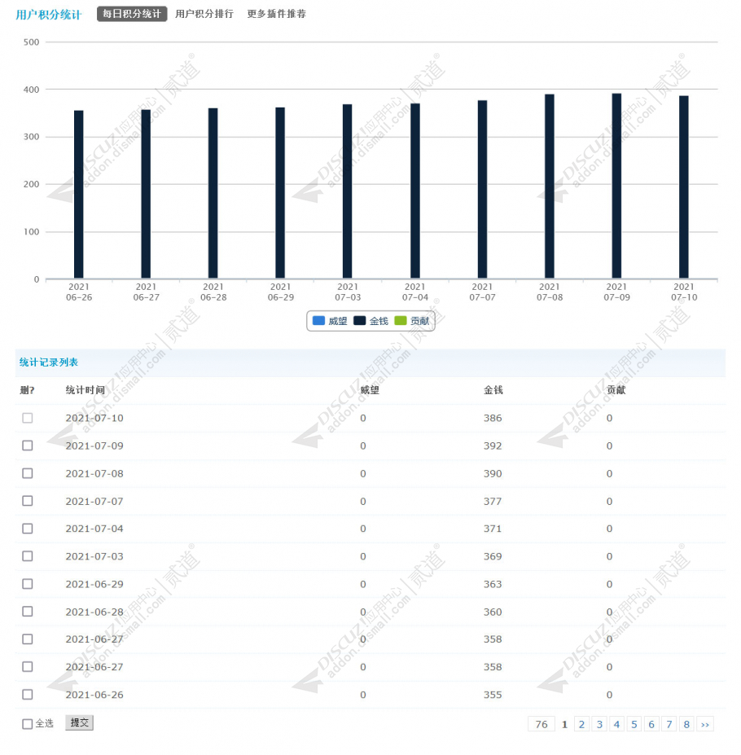Image resolution: width=741 pixels, height=755 pixels.
Task: Tick the checkbox for 2021-07-09 row
Action: tap(28, 446)
